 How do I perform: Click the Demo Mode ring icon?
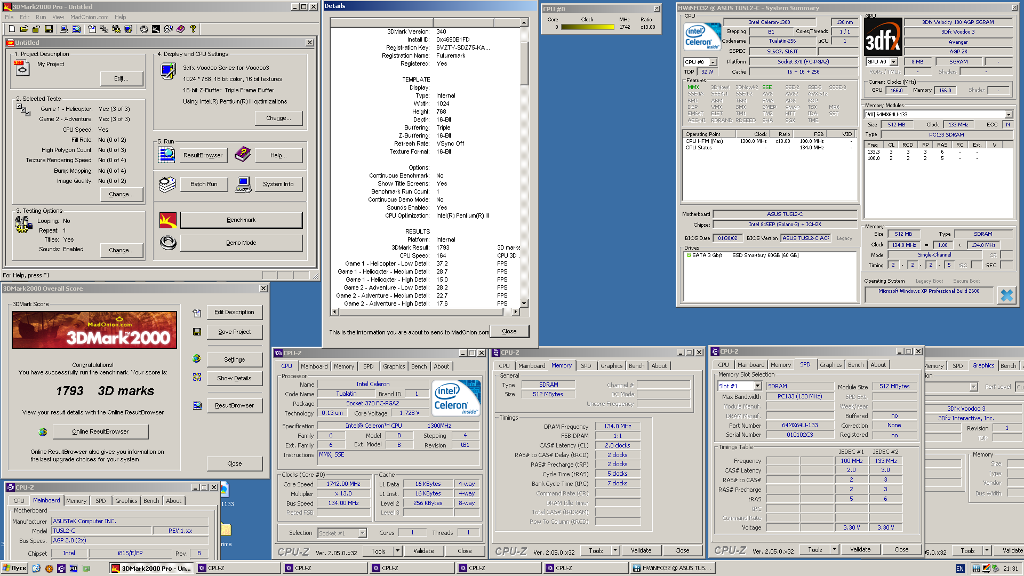(x=168, y=243)
